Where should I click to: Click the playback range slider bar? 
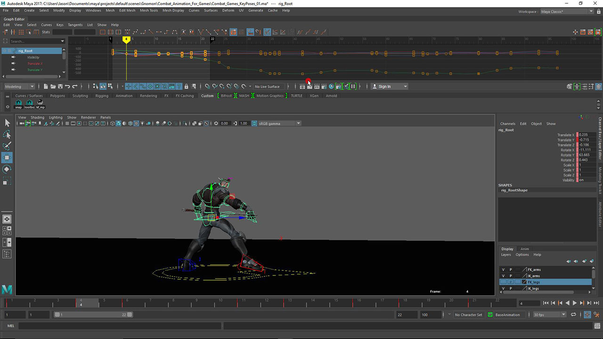[x=93, y=315]
